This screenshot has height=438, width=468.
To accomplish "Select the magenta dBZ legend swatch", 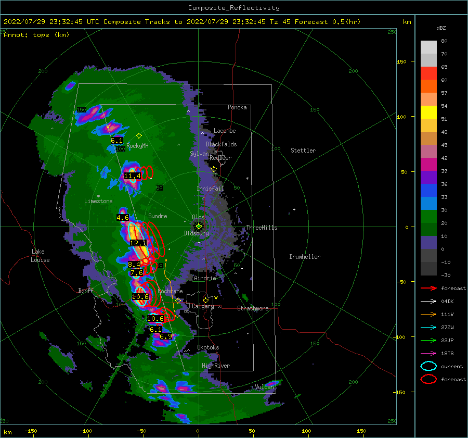I will (428, 164).
